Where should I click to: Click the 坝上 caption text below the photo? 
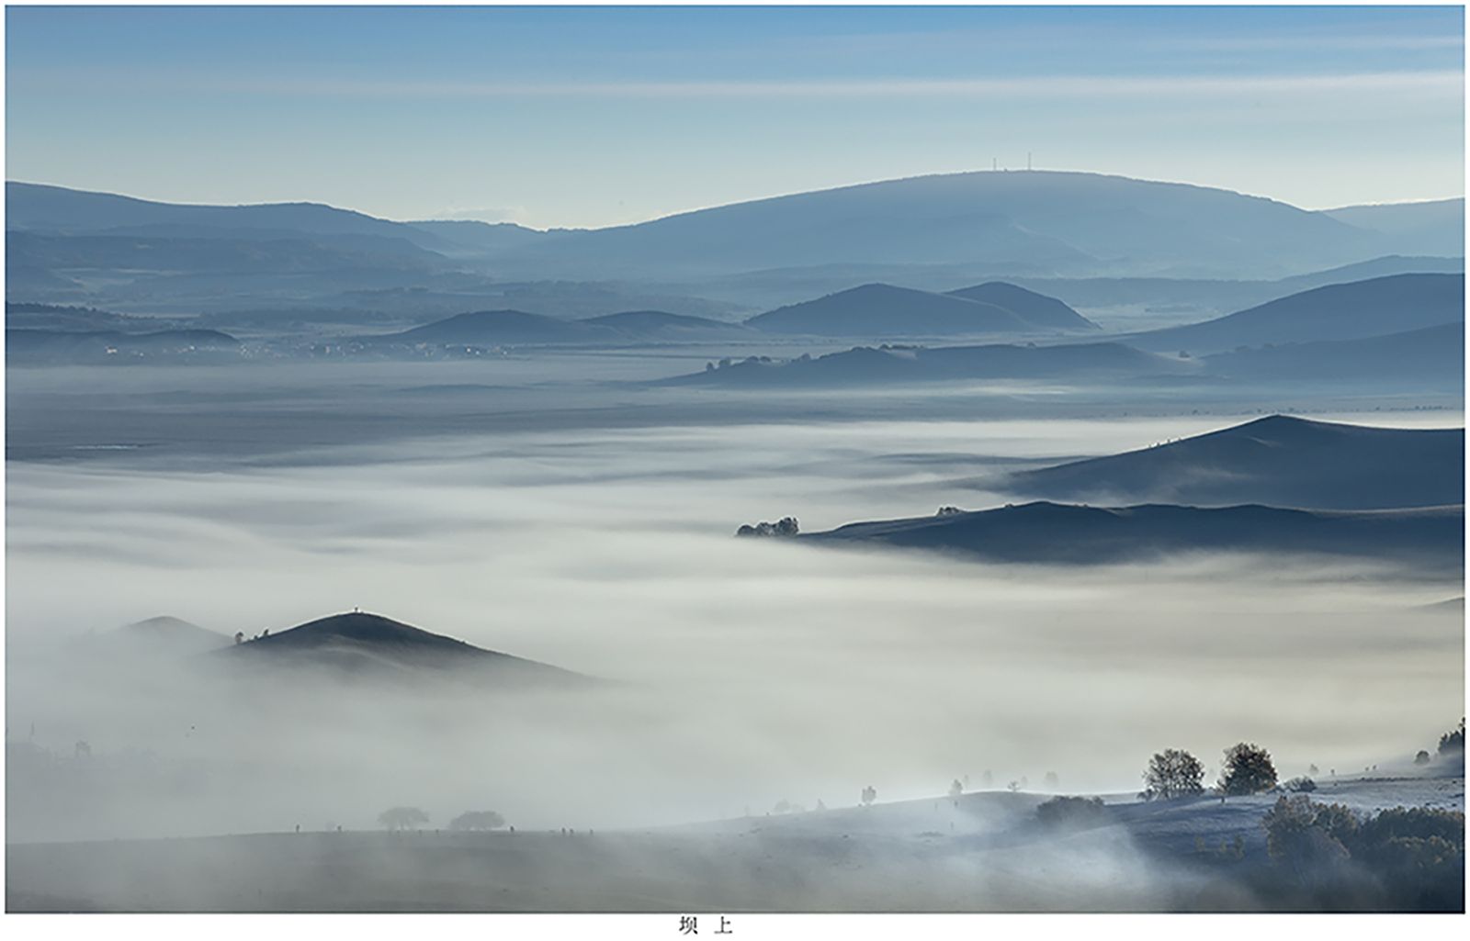[705, 925]
